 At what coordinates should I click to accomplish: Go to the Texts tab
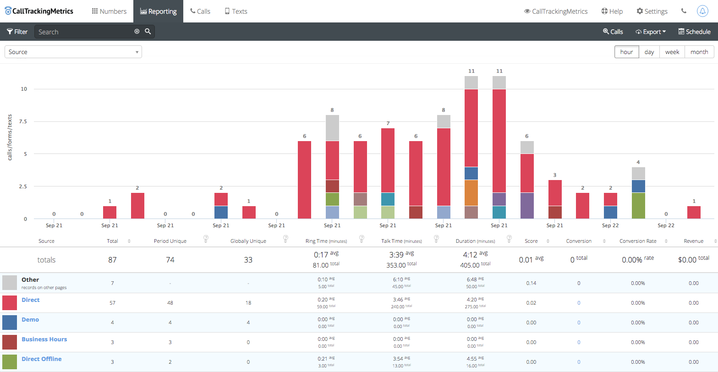[236, 11]
